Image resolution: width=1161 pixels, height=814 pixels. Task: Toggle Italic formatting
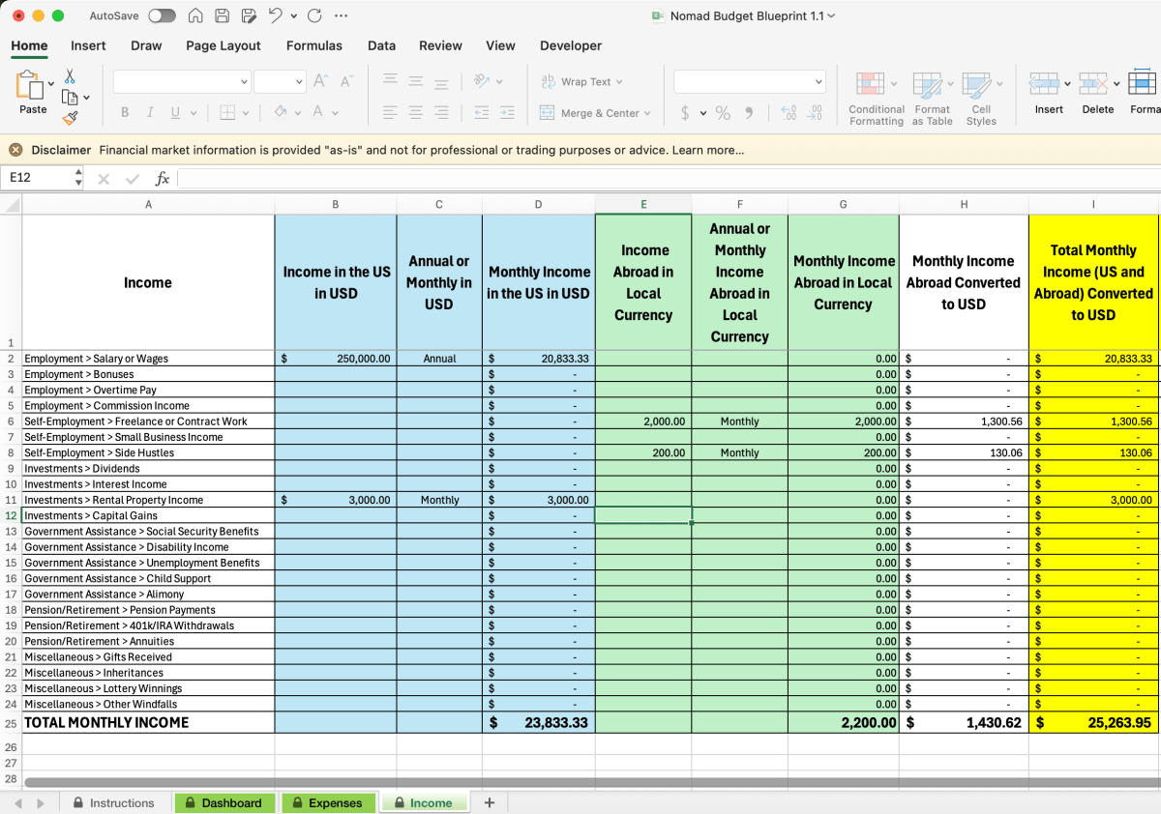(x=150, y=113)
